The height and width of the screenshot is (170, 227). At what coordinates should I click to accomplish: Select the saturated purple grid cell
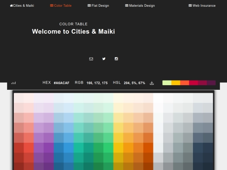coord(49,148)
